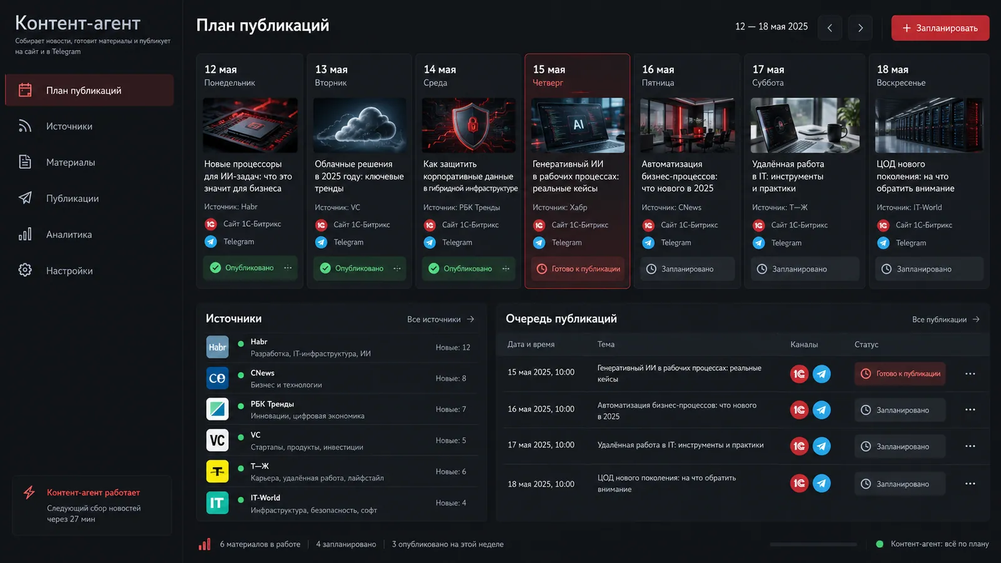The height and width of the screenshot is (563, 1001).
Task: Open more options on 12 мая card
Action: tap(288, 268)
